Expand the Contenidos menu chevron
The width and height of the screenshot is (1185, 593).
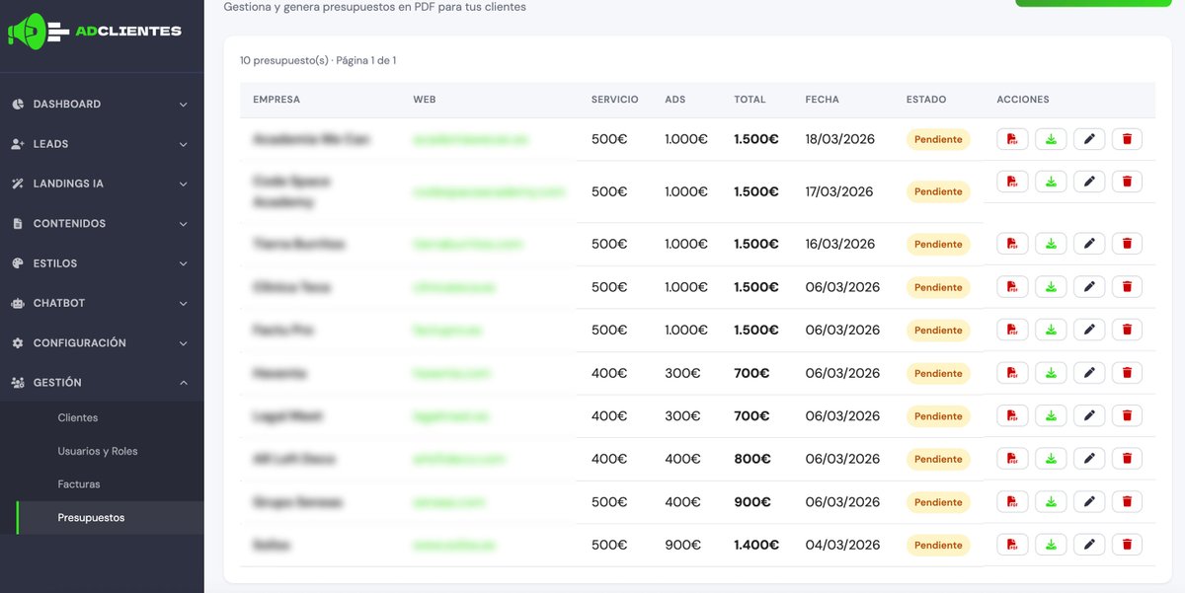pos(183,224)
